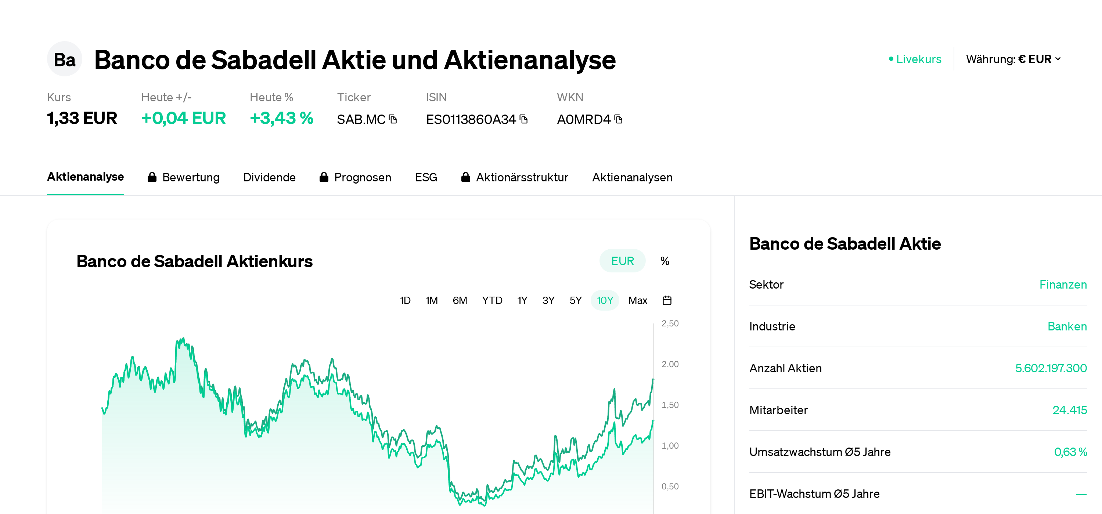Open the Aktienanalysen tab

coord(632,177)
